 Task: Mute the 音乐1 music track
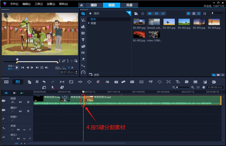pos(18,138)
